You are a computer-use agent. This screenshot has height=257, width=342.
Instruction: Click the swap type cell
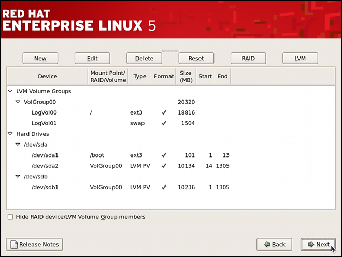pyautogui.click(x=137, y=123)
